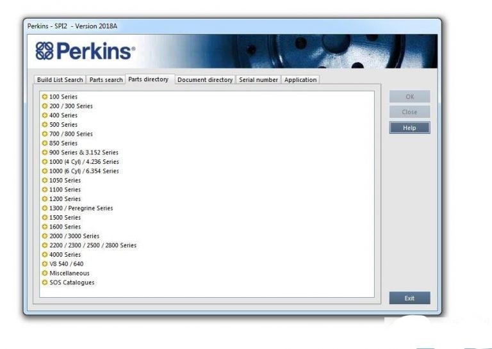Expand 1000 (6 Cyl) / 6.354 Series node
This screenshot has height=349, width=492.
(x=45, y=171)
